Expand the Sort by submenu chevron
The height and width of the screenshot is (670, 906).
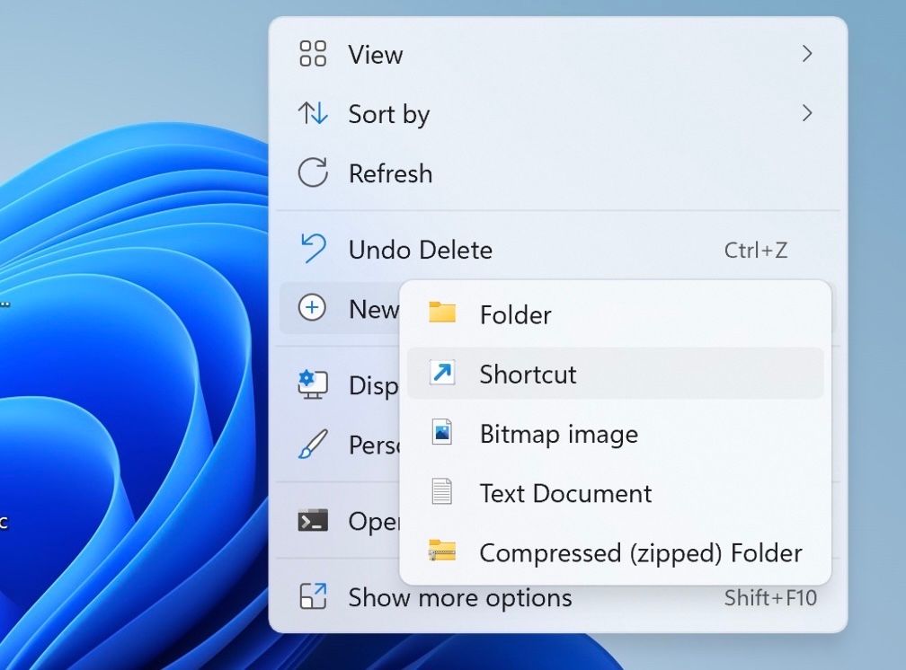point(807,113)
